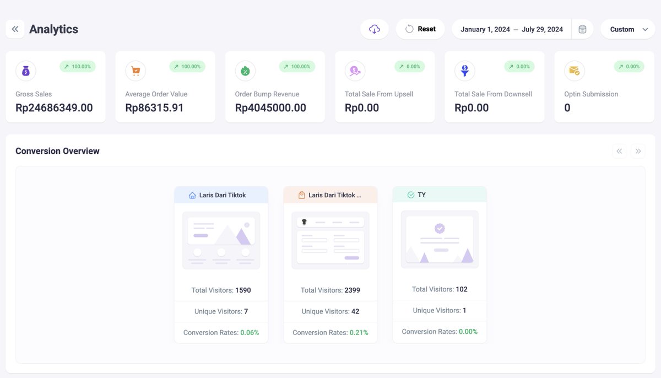Click the Conversion Overview heading
Viewport: 661px width, 378px height.
[57, 151]
